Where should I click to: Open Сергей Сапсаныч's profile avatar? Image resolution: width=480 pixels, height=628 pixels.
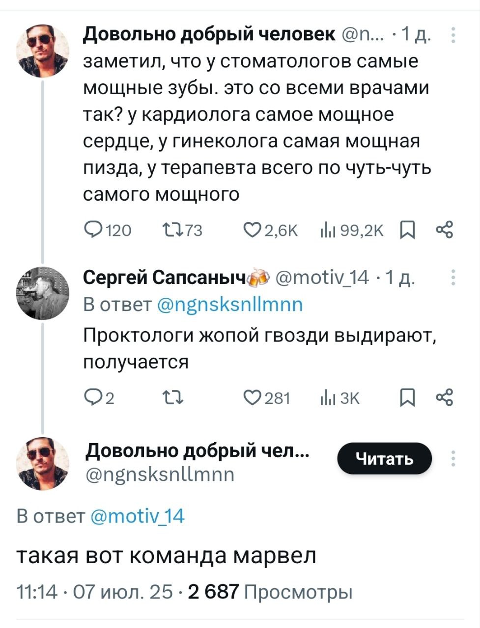[43, 294]
